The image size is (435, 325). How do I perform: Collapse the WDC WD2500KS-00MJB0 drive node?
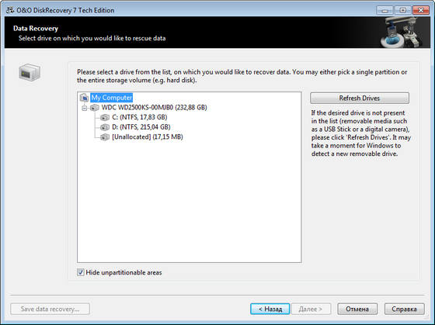[85, 108]
